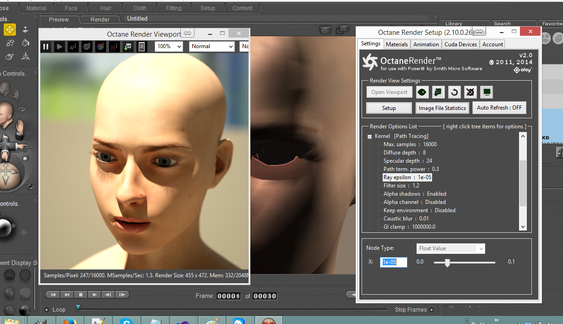
Task: Click the green export arrow icon in Render View Settings
Action: point(438,92)
